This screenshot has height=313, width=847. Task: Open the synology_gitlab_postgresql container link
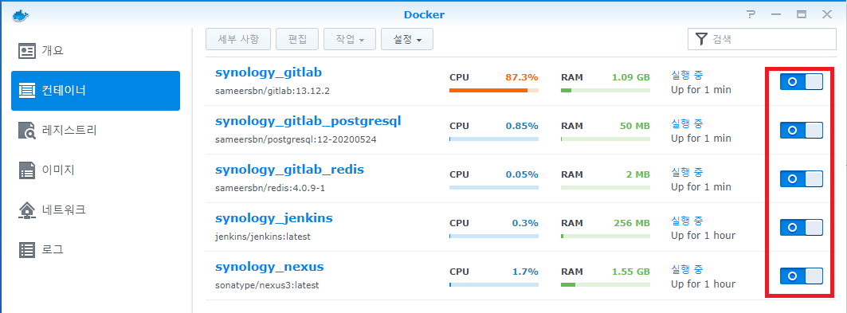coord(308,121)
